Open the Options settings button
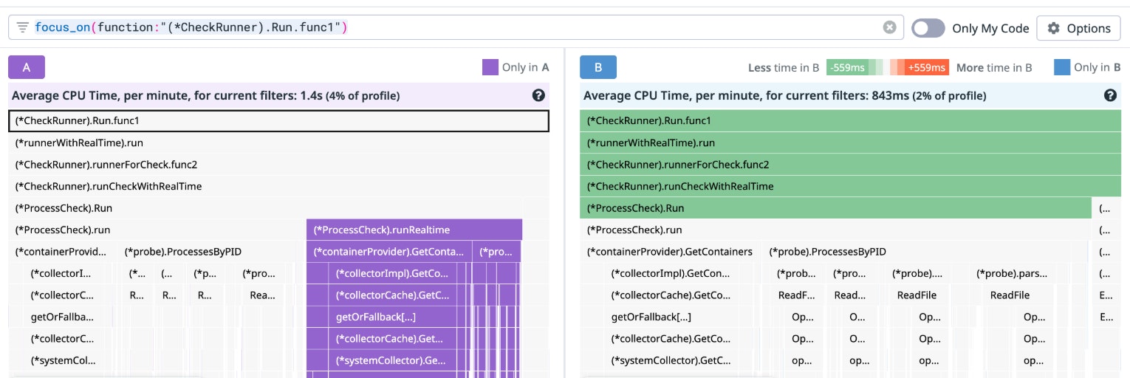The width and height of the screenshot is (1130, 378). tap(1078, 28)
